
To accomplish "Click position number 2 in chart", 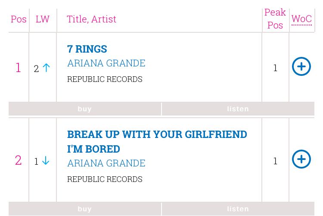I will (18, 160).
